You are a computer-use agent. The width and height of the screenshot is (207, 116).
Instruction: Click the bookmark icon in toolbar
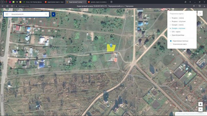coord(194,6)
